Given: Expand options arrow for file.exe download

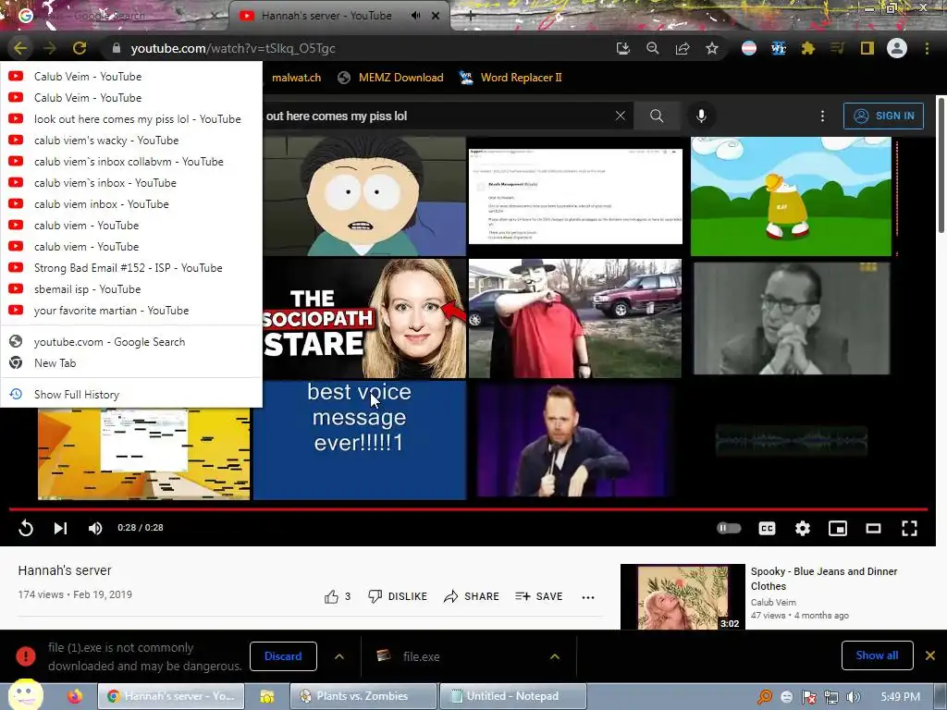Looking at the screenshot, I should 555,656.
